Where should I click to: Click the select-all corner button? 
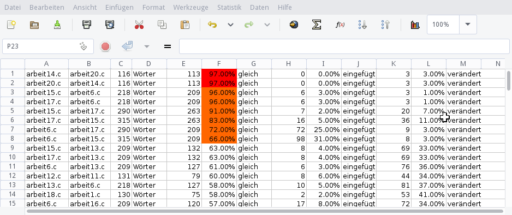13,64
